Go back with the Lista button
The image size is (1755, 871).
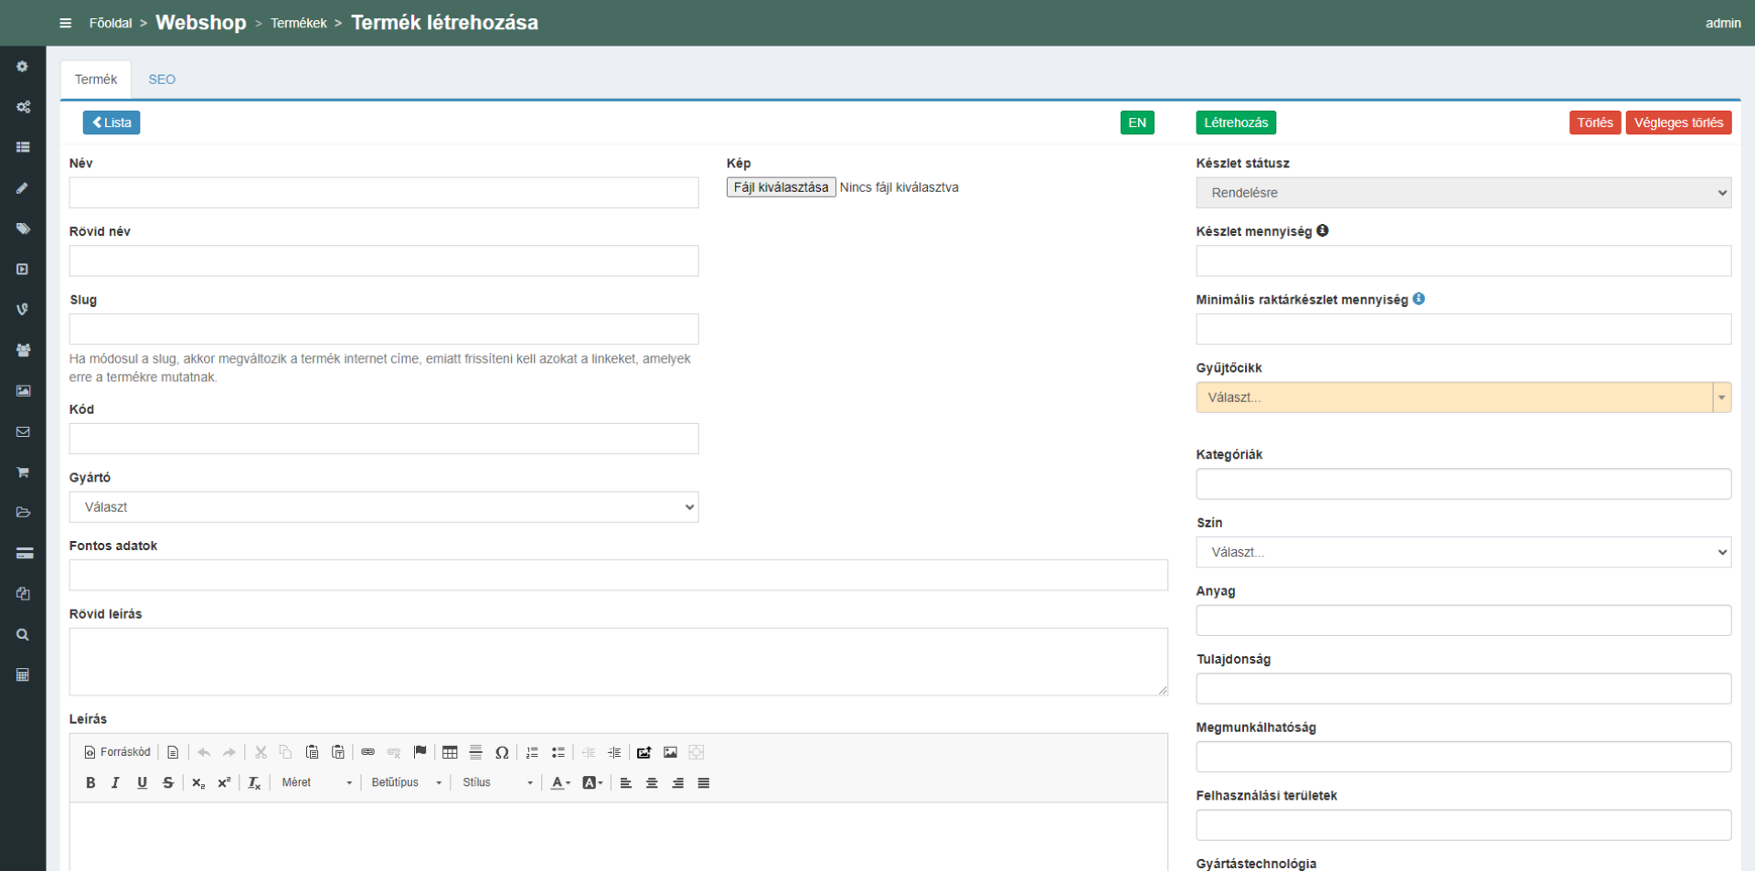[x=112, y=122]
